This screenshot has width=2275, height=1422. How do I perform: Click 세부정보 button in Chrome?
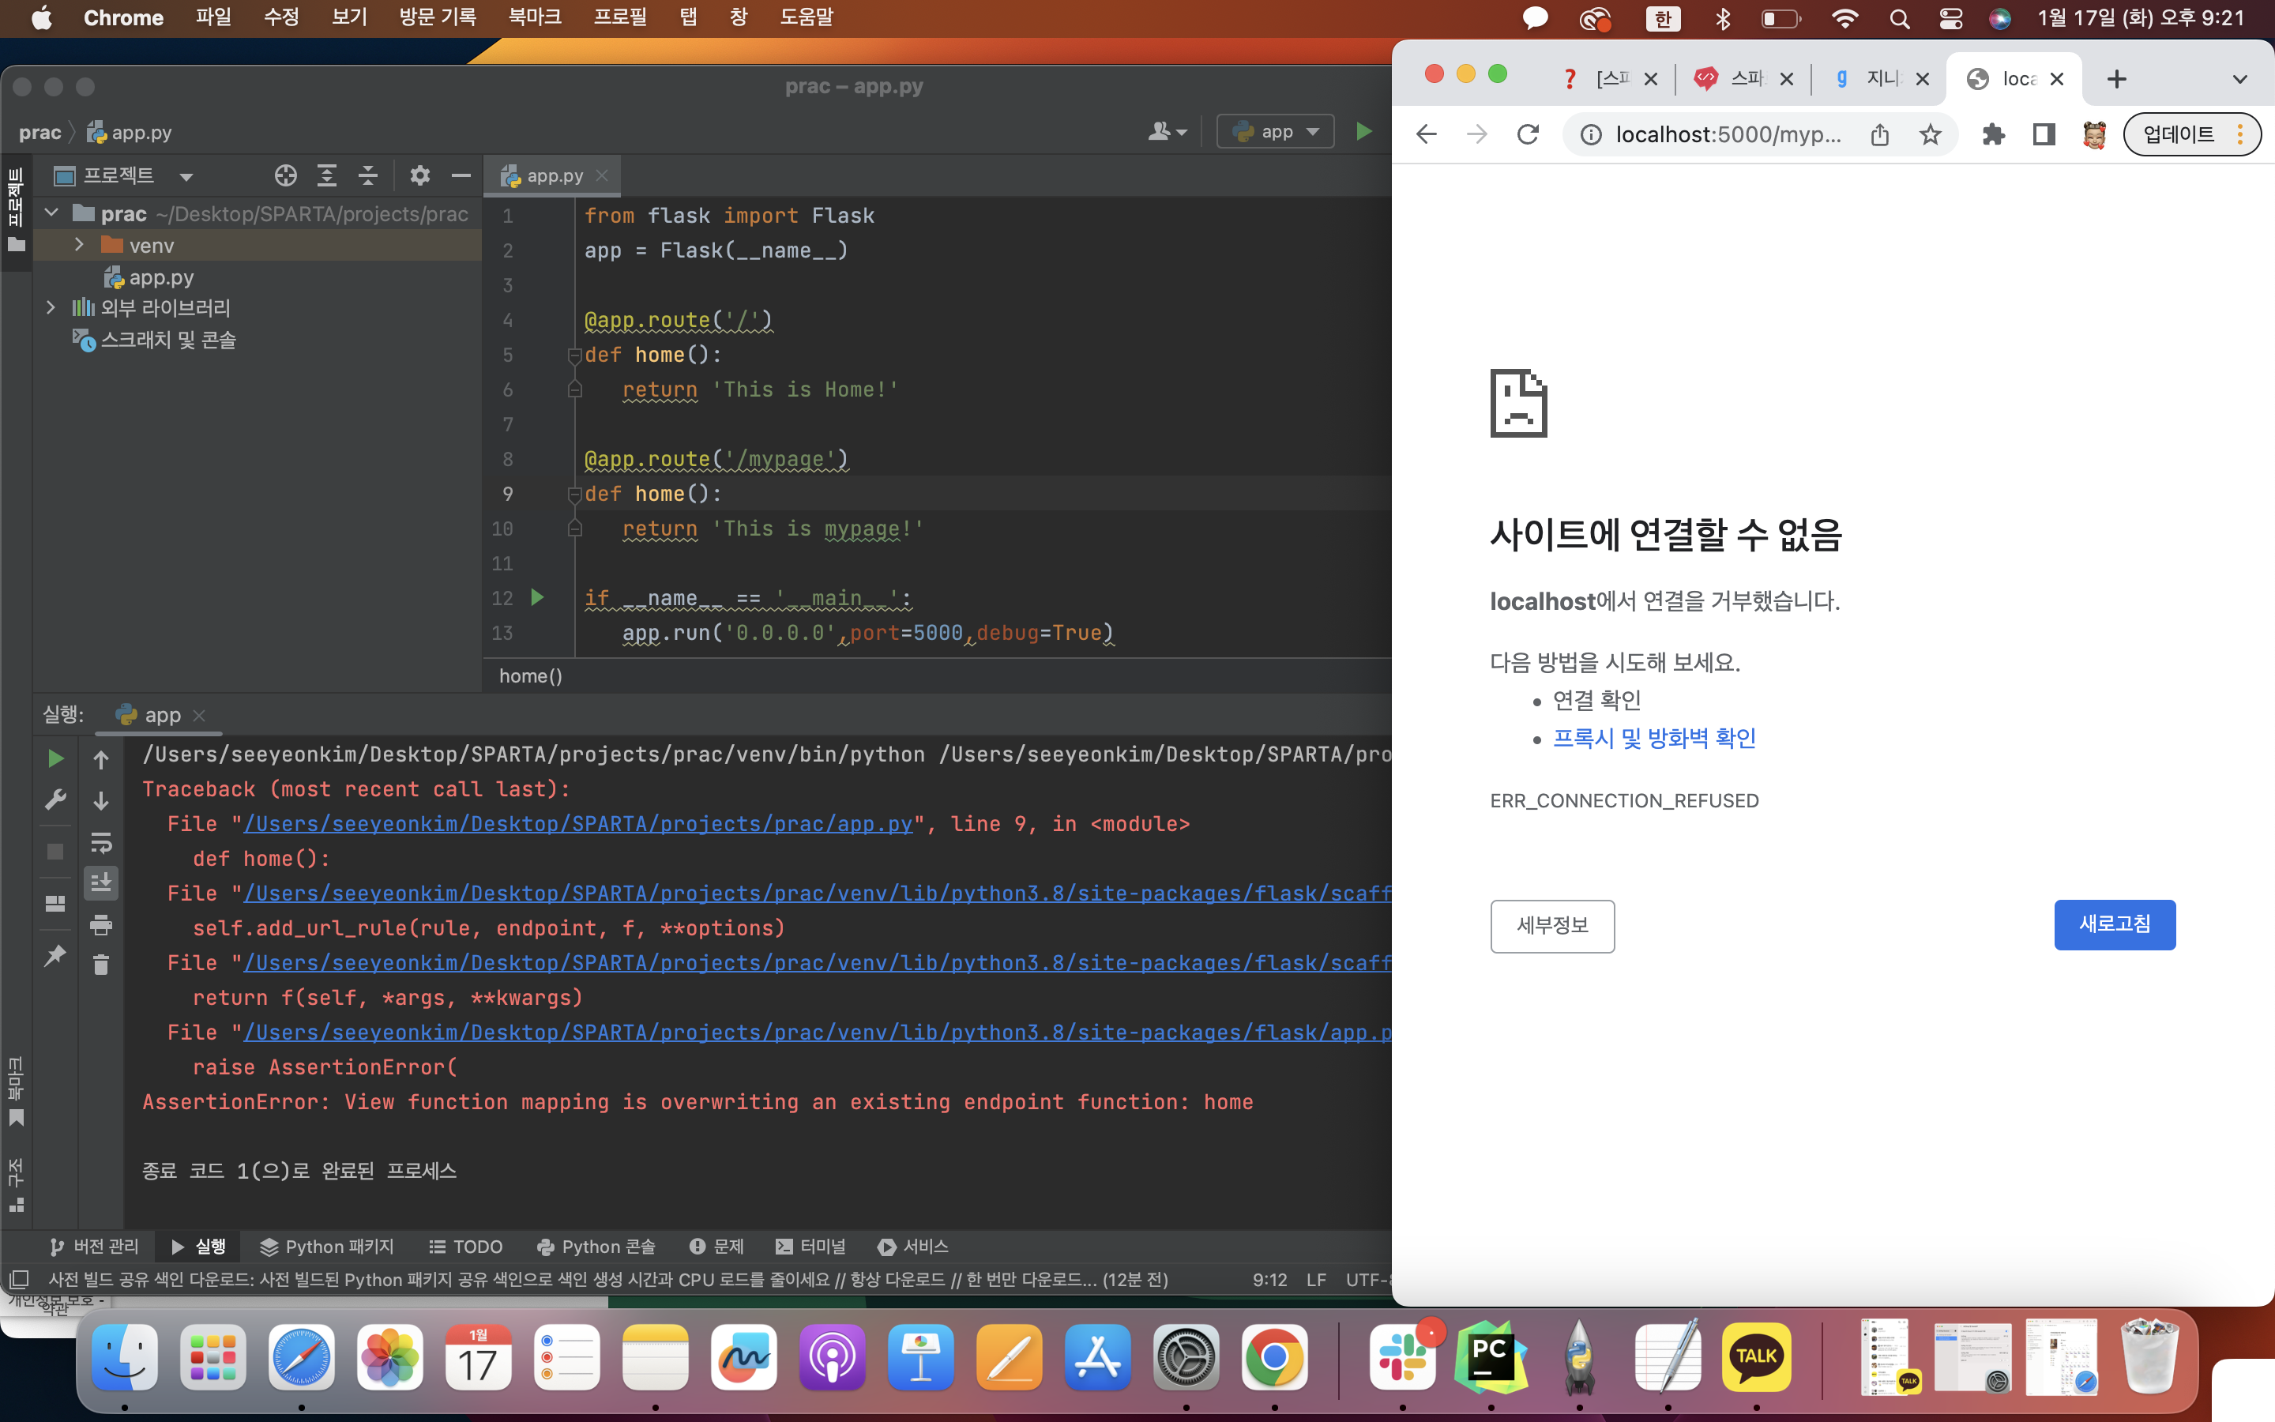(x=1552, y=927)
